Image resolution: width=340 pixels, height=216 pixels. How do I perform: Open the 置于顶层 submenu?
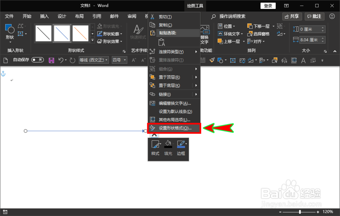coord(174,77)
